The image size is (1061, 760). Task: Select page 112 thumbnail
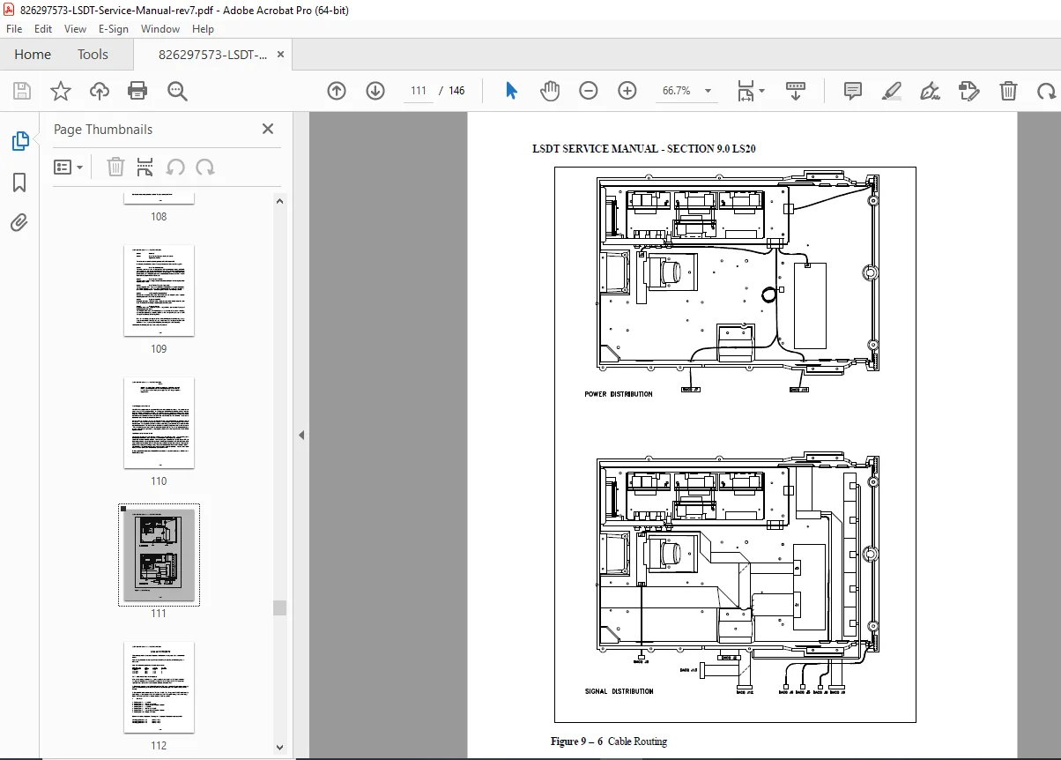(159, 688)
